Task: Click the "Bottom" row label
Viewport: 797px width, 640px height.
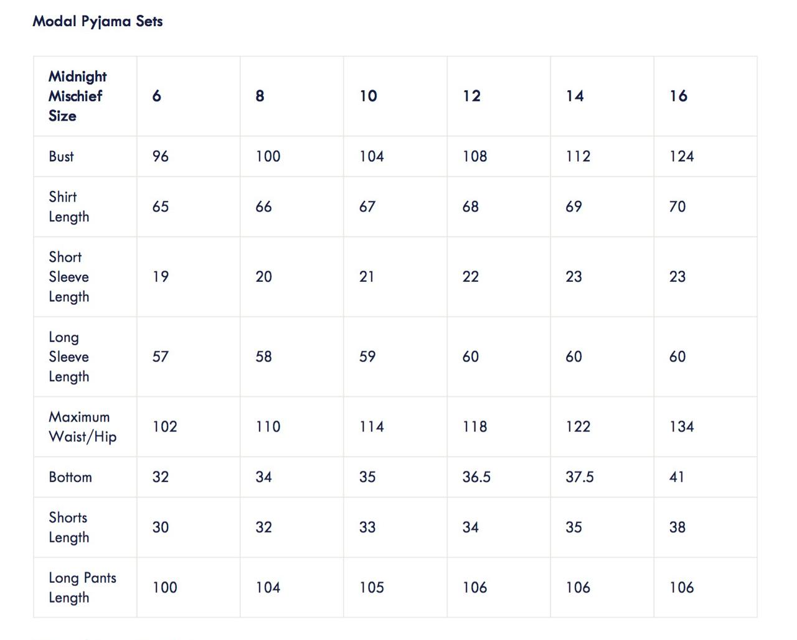Action: pos(70,477)
